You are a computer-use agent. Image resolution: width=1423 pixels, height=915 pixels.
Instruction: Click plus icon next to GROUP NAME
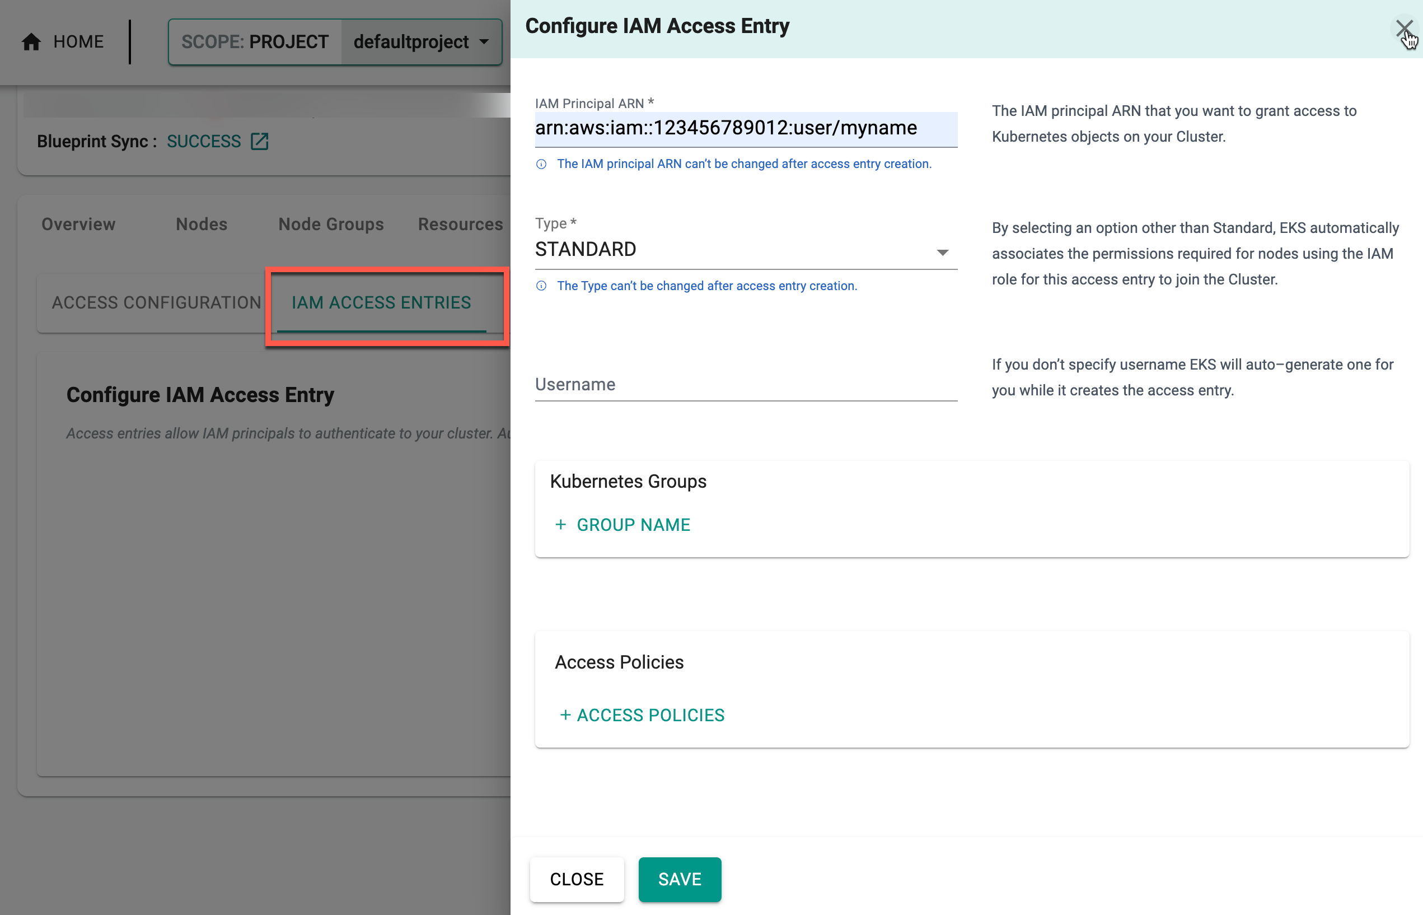560,525
